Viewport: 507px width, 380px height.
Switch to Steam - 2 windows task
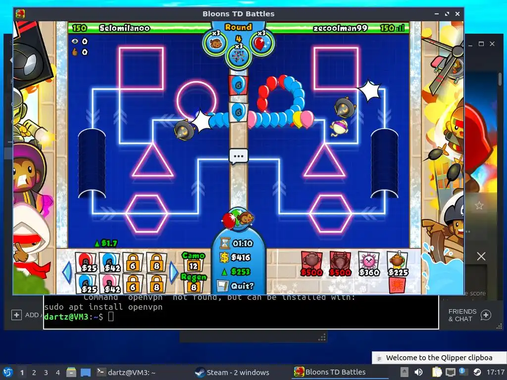[232, 372]
